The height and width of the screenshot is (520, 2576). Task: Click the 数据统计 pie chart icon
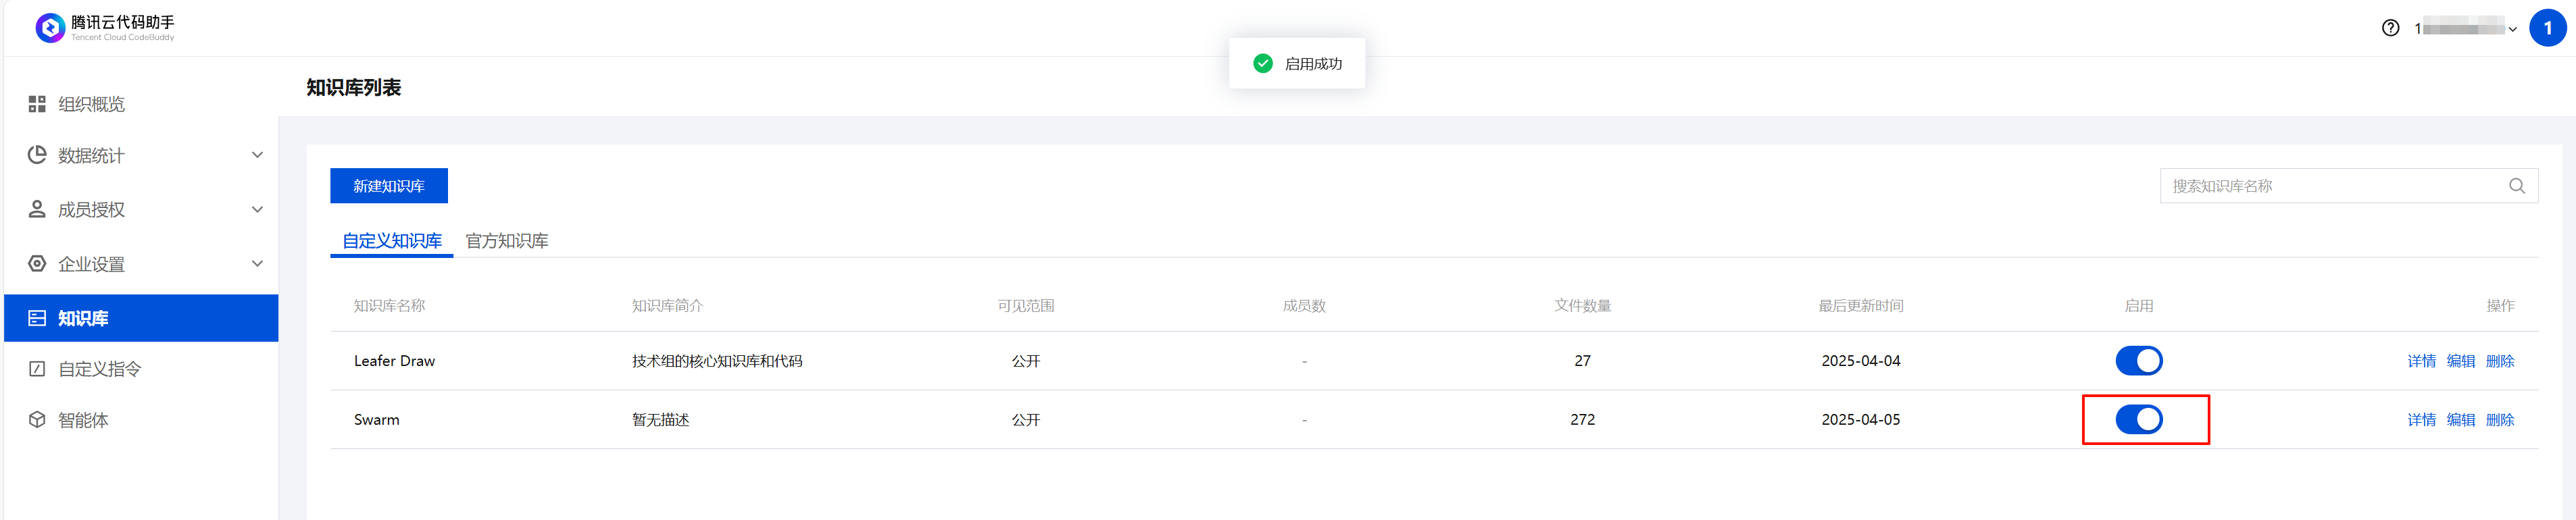[x=37, y=155]
